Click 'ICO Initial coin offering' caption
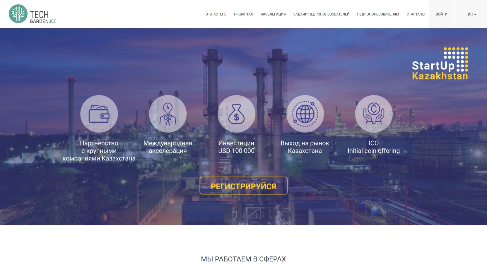 click(x=374, y=147)
